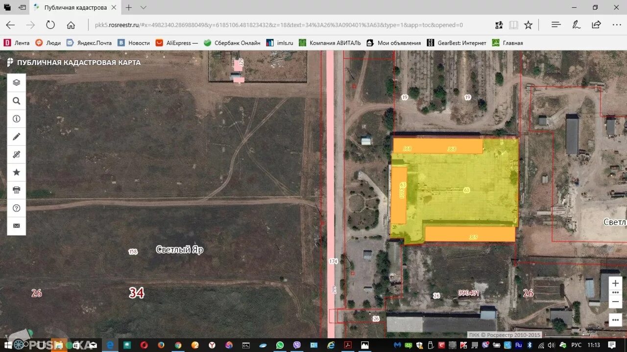The width and height of the screenshot is (627, 352).
Task: Select the measurement tool below the pencil
Action: 16,154
